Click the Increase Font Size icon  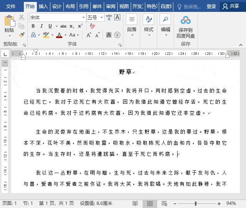coord(89,35)
